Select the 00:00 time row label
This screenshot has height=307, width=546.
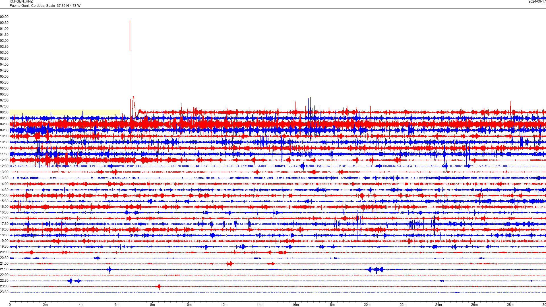point(4,17)
